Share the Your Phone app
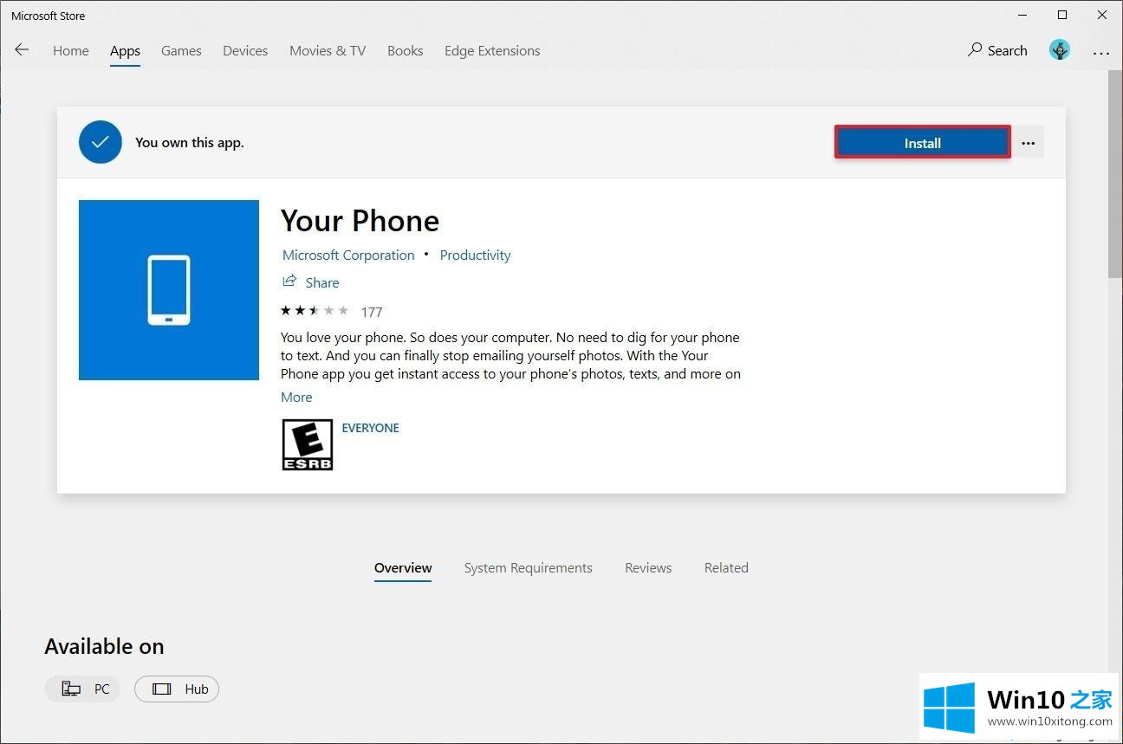The width and height of the screenshot is (1123, 744). tap(311, 282)
